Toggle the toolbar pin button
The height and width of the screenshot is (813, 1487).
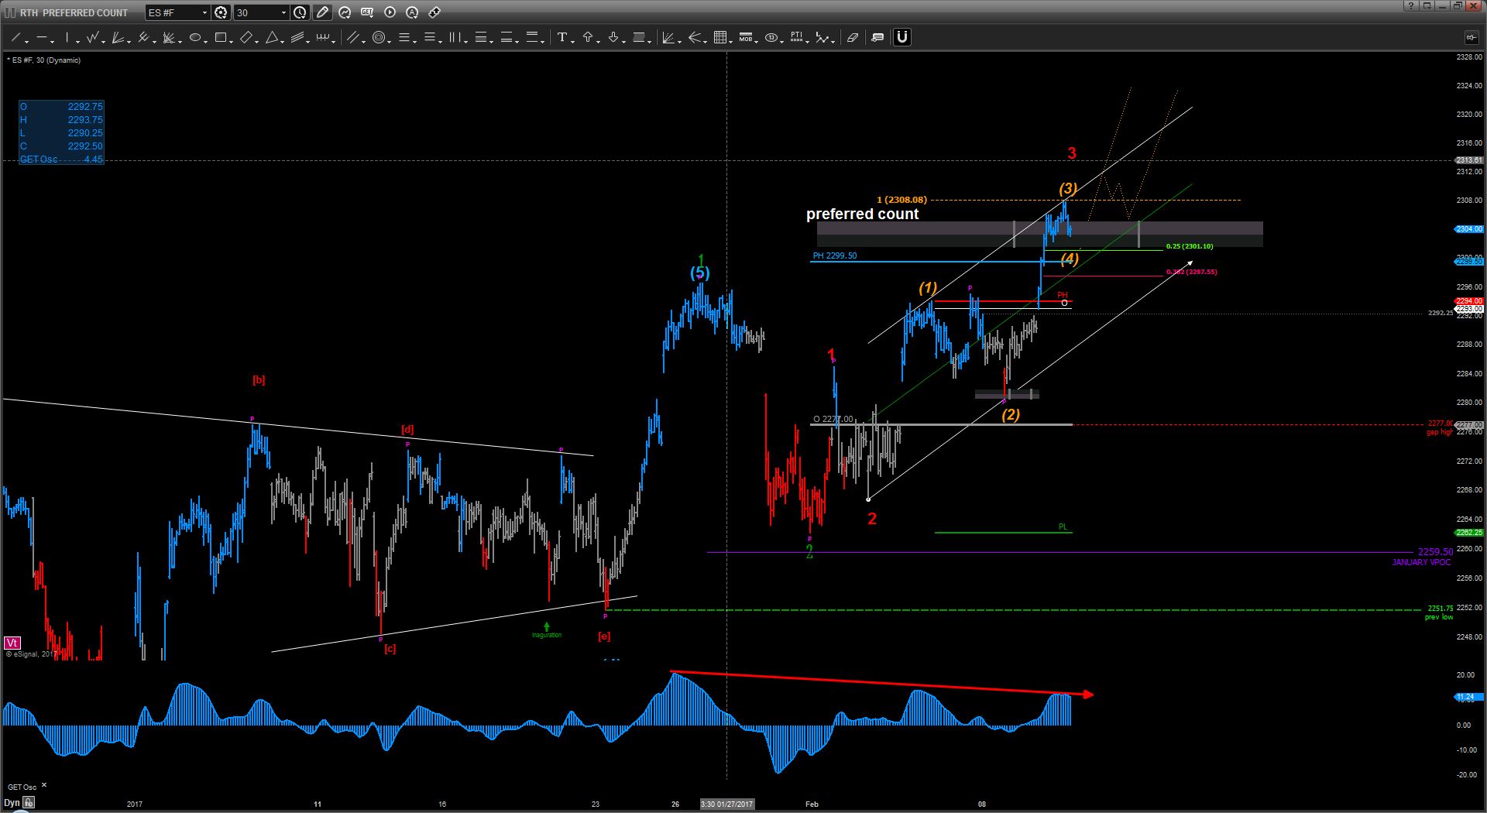tap(1471, 37)
